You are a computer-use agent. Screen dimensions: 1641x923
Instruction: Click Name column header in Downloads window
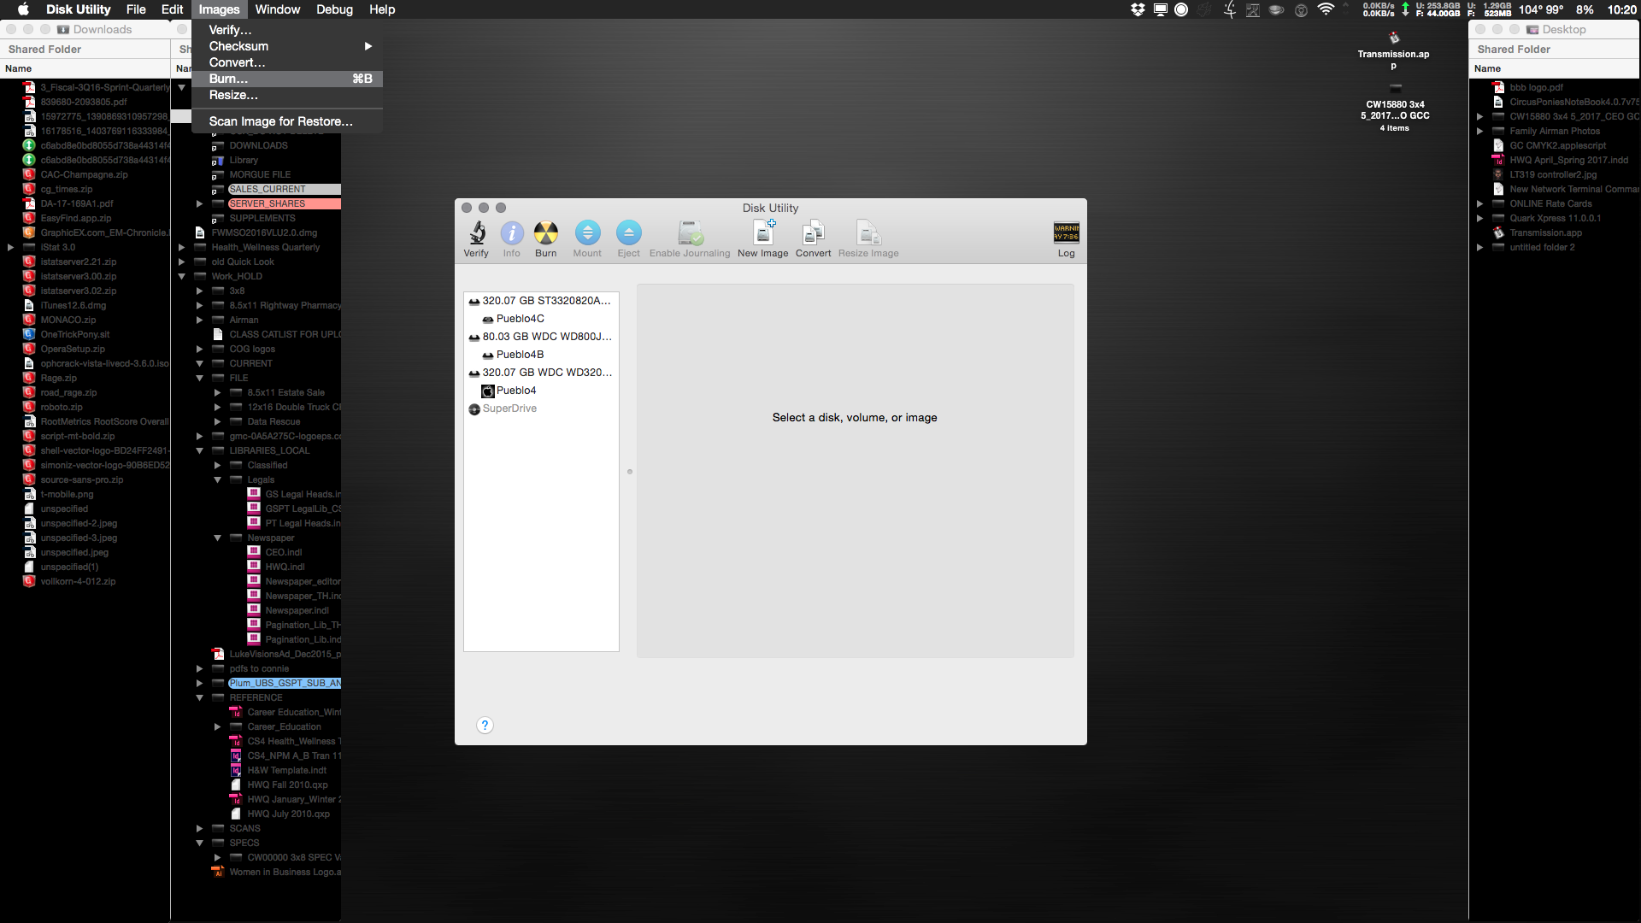click(x=85, y=68)
